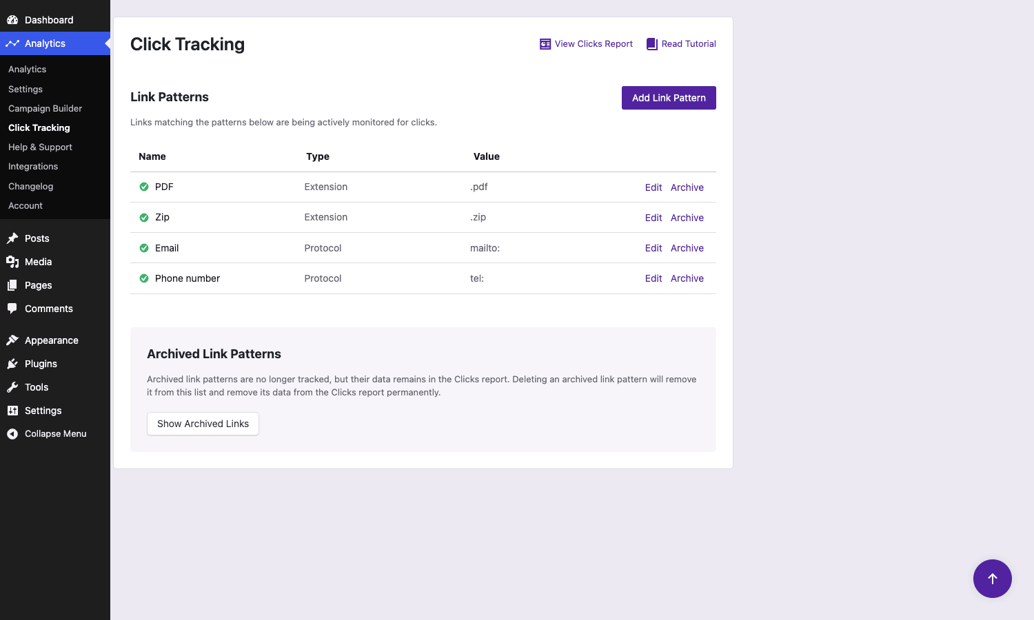Click the Plugins plug icon
1034x620 pixels.
point(12,364)
